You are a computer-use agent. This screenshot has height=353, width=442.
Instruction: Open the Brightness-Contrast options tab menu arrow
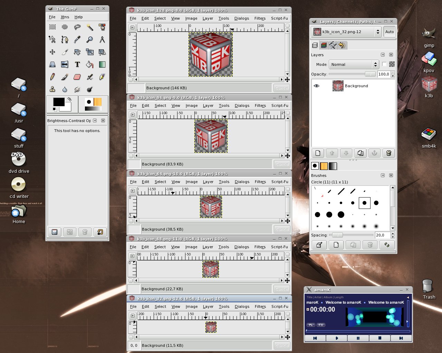[x=95, y=121]
